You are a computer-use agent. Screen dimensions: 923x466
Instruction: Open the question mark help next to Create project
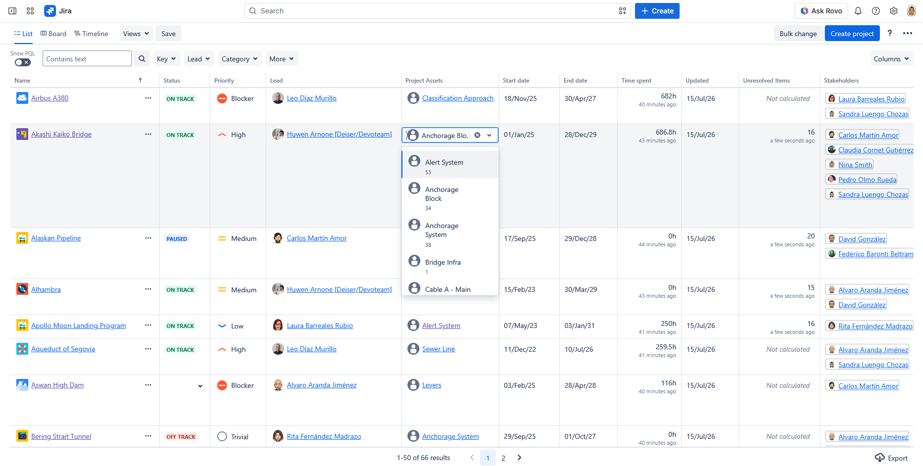pyautogui.click(x=890, y=33)
